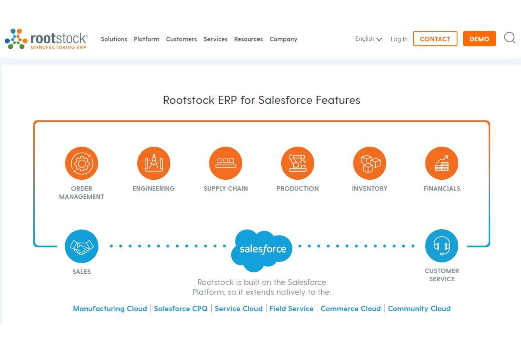Select the Financials chart icon
521x347 pixels.
442,163
